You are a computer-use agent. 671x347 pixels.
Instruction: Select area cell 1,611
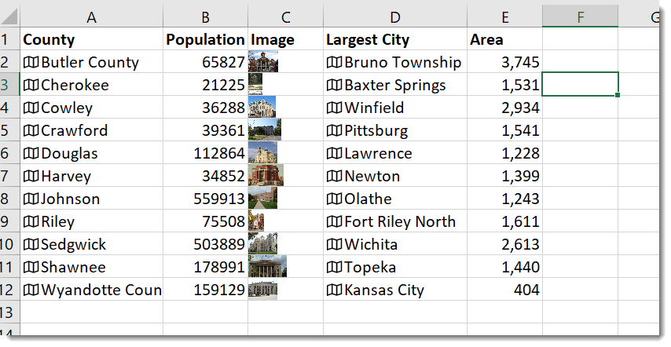point(505,221)
